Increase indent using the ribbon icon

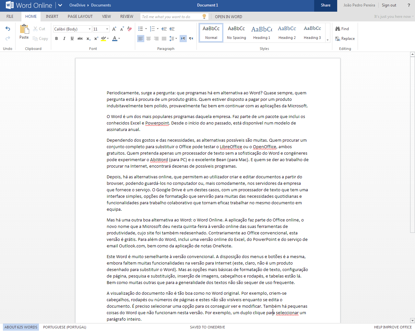click(x=172, y=29)
